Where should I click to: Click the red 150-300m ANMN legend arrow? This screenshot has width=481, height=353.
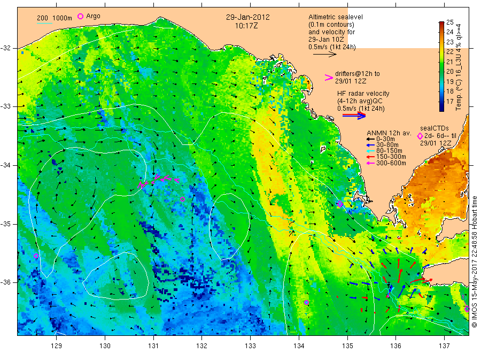[x=370, y=157]
